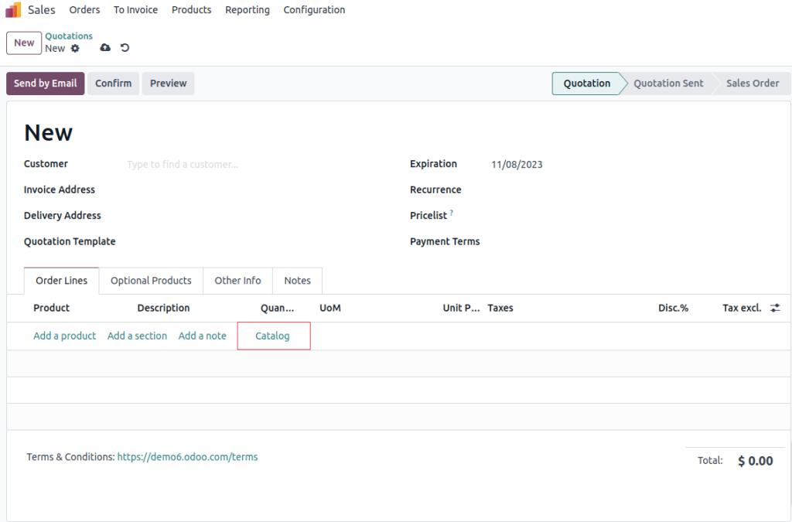
Task: Open the Payment Terms selector
Action: click(x=541, y=241)
